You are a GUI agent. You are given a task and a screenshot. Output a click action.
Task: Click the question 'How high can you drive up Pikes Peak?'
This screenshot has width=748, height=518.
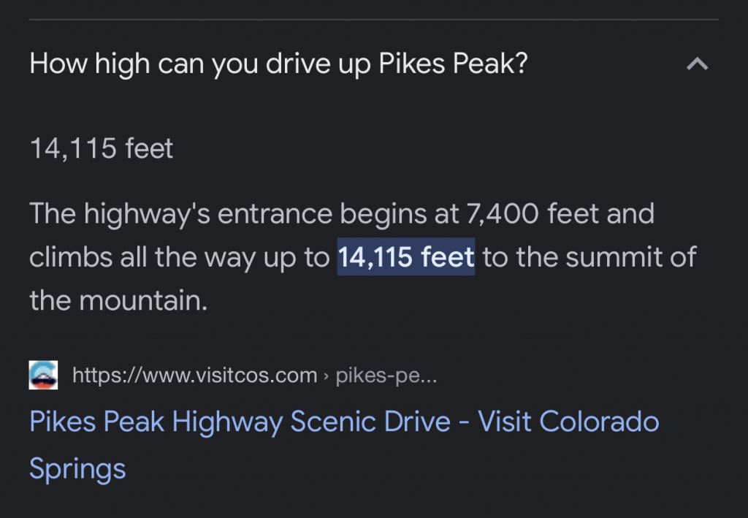click(x=278, y=63)
